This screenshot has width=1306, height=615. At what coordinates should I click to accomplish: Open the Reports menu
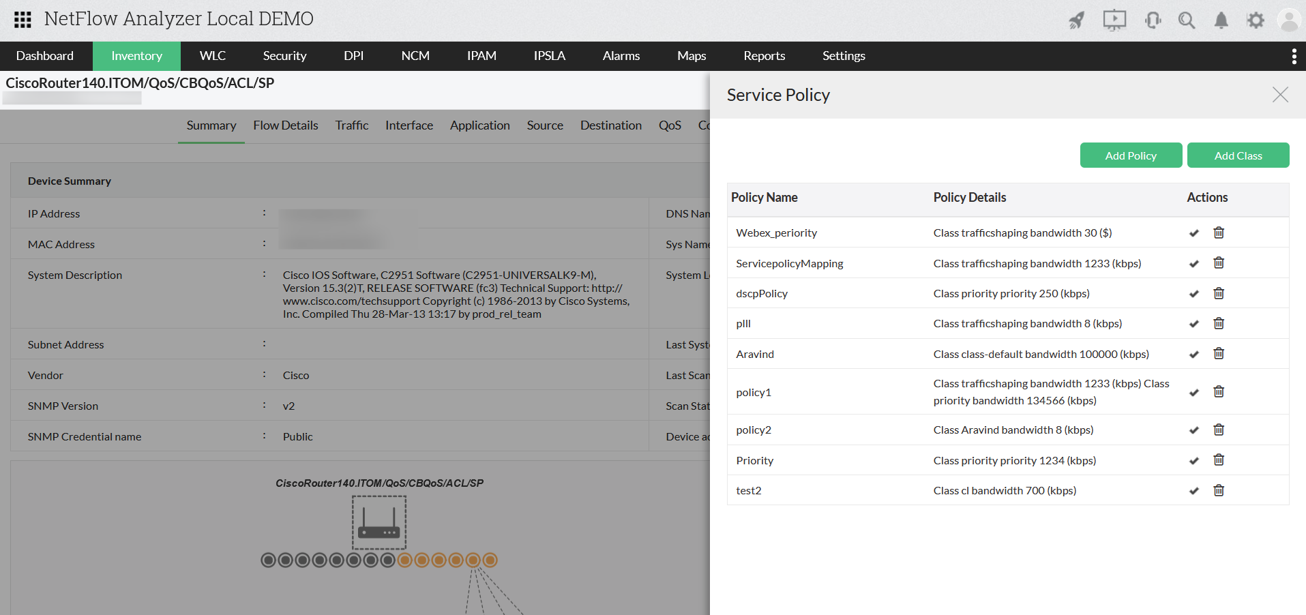pos(764,56)
